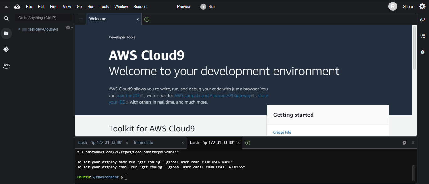
Task: Open the file tree settings gear dropdown
Action: [69, 28]
